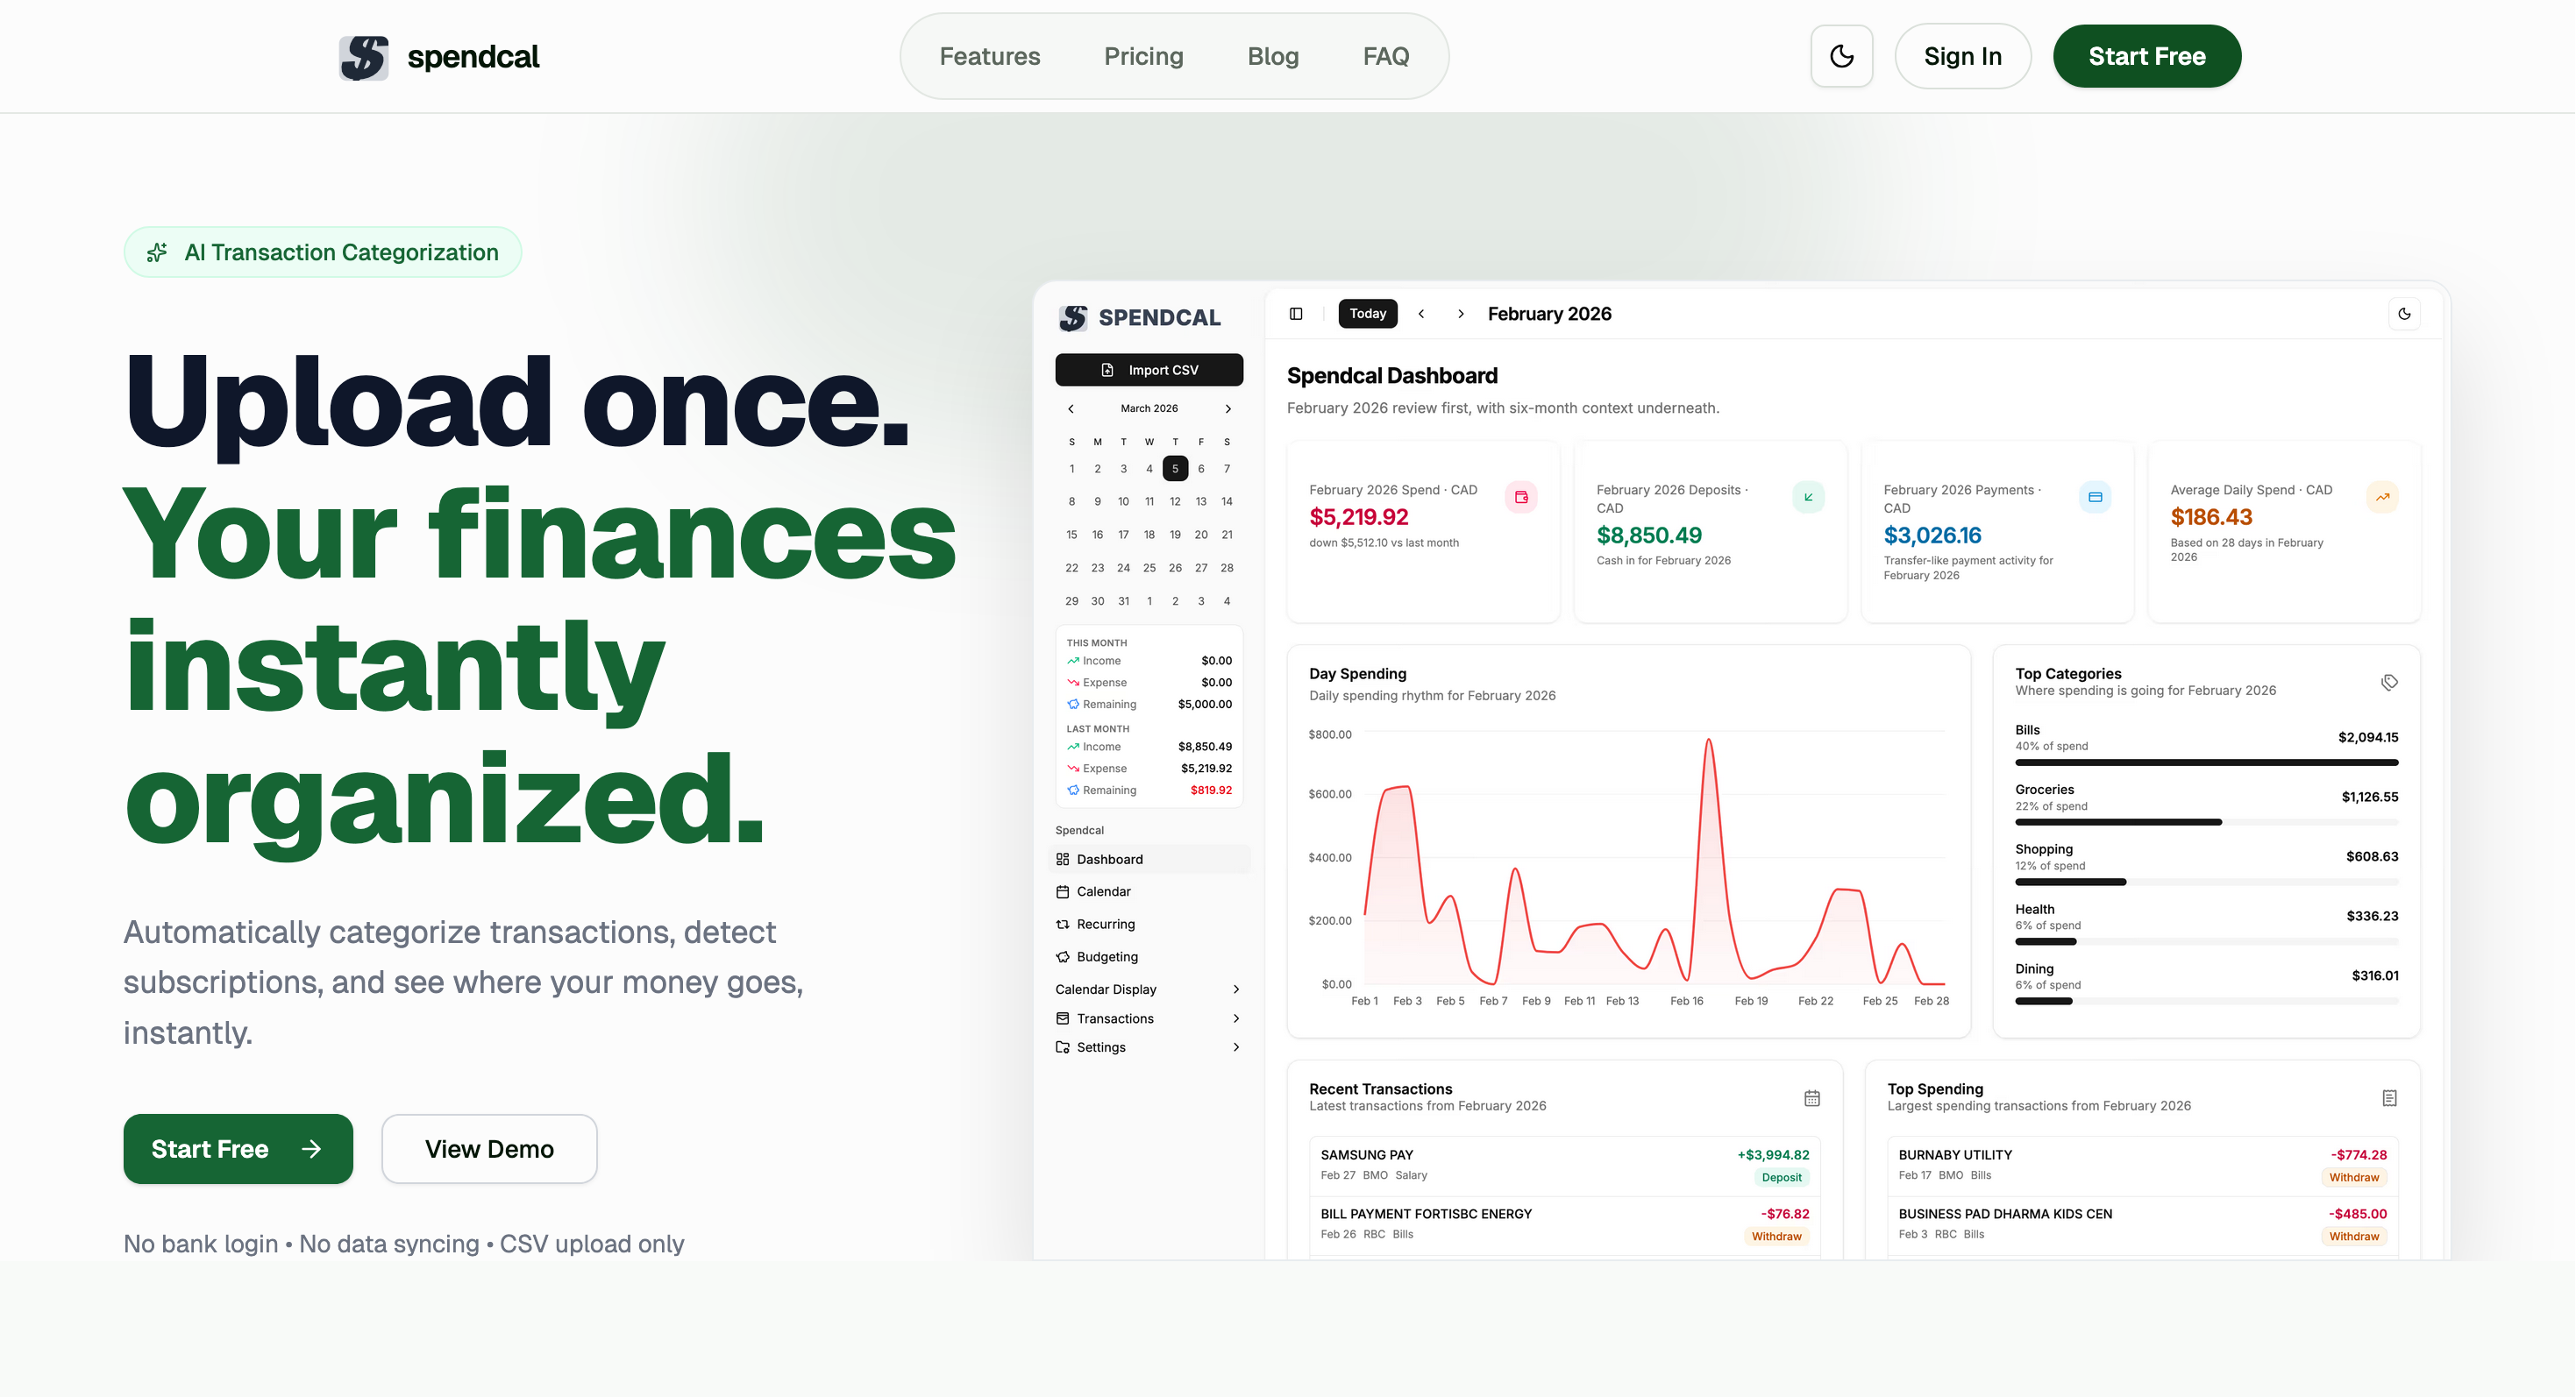Open the BILL PAYMENT FORTISBC ENERGY row
Screen dimensions: 2576x1397
pyautogui.click(x=1564, y=1224)
